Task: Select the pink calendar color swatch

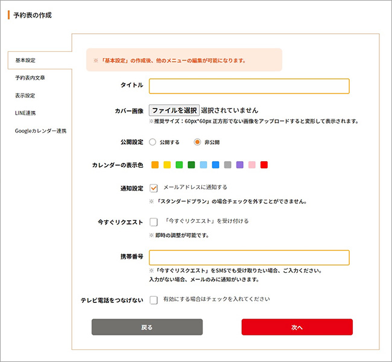Action: (251, 165)
